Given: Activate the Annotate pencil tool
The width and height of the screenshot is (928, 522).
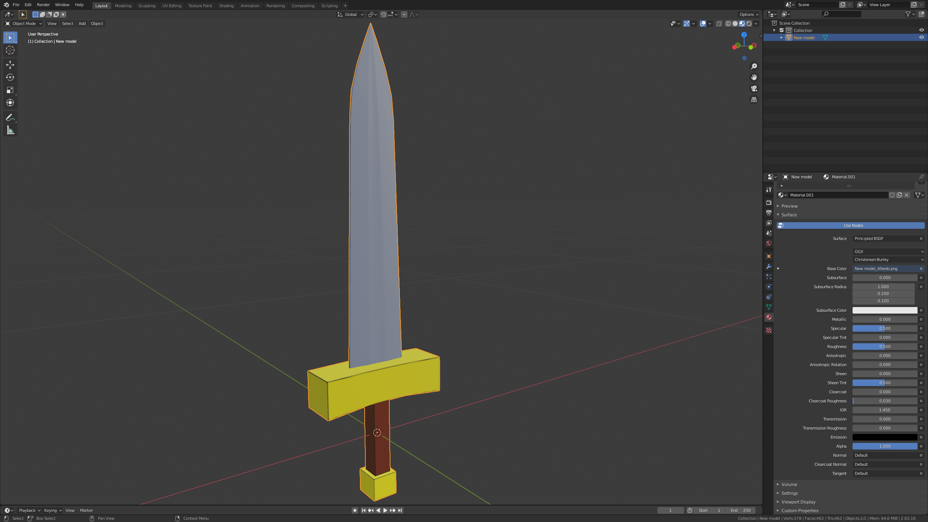Looking at the screenshot, I should 10,117.
